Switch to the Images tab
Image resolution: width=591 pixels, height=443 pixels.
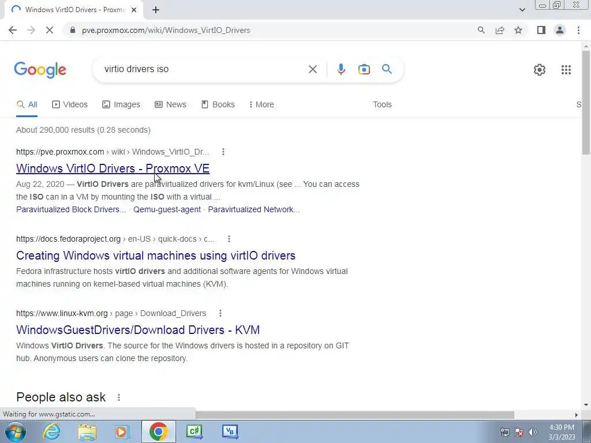pos(121,105)
